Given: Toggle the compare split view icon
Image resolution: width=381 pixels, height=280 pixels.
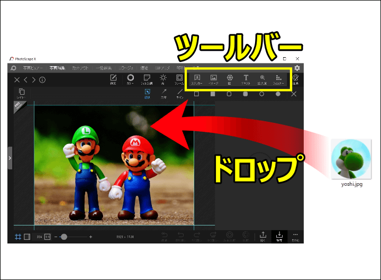Looking at the screenshot, I should (x=27, y=237).
